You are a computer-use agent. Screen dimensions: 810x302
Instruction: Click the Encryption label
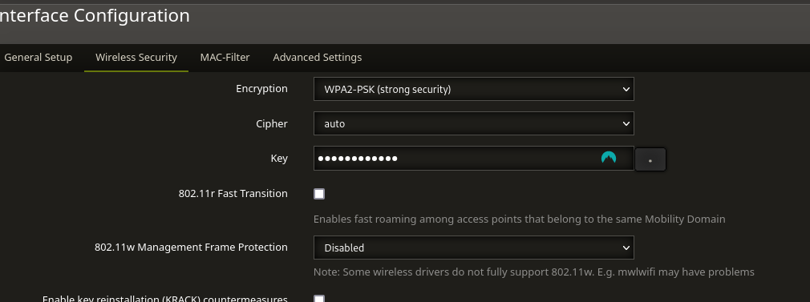point(261,88)
